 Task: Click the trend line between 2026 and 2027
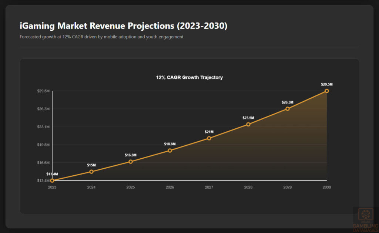[189, 144]
